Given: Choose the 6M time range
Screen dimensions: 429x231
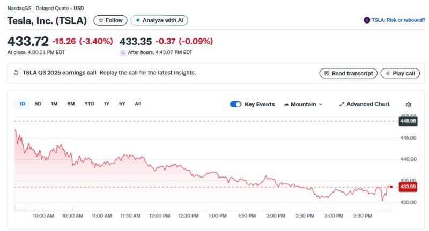Looking at the screenshot, I should 71,104.
